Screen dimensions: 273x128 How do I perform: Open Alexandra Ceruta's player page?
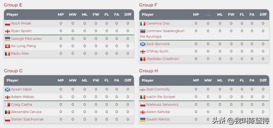pos(26,112)
